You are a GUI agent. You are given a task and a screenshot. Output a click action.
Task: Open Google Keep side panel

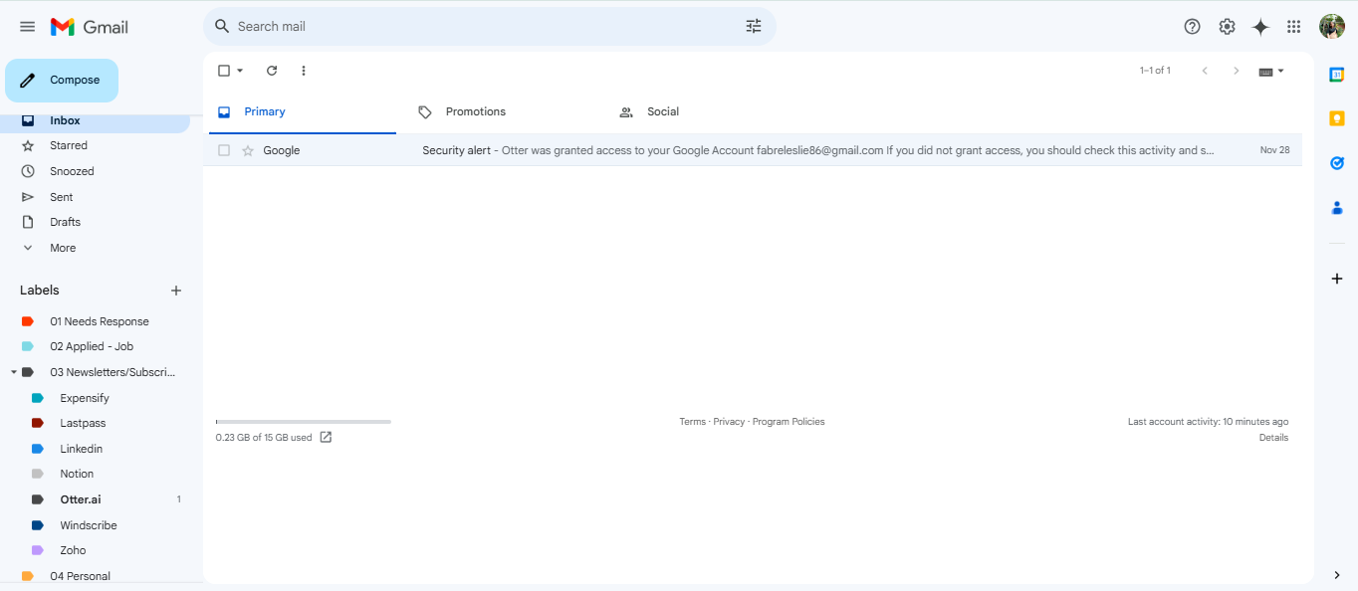click(x=1337, y=118)
